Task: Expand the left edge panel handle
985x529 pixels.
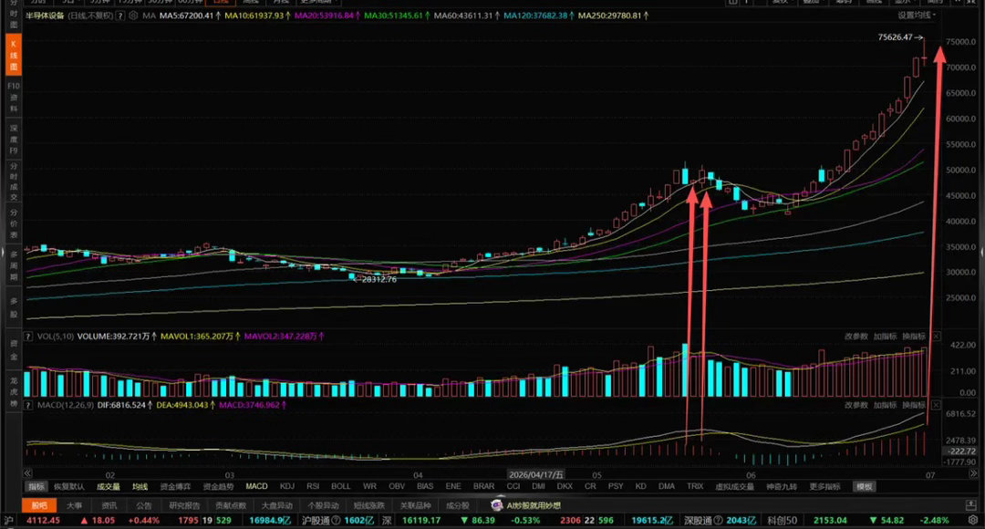Action: pyautogui.click(x=2, y=254)
